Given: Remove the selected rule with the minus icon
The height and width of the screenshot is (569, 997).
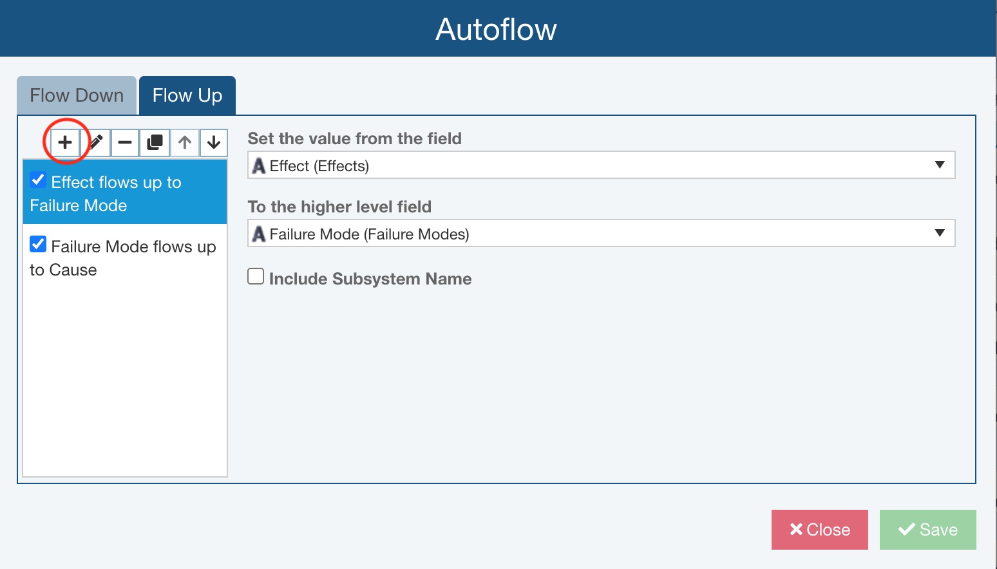Looking at the screenshot, I should coord(125,142).
